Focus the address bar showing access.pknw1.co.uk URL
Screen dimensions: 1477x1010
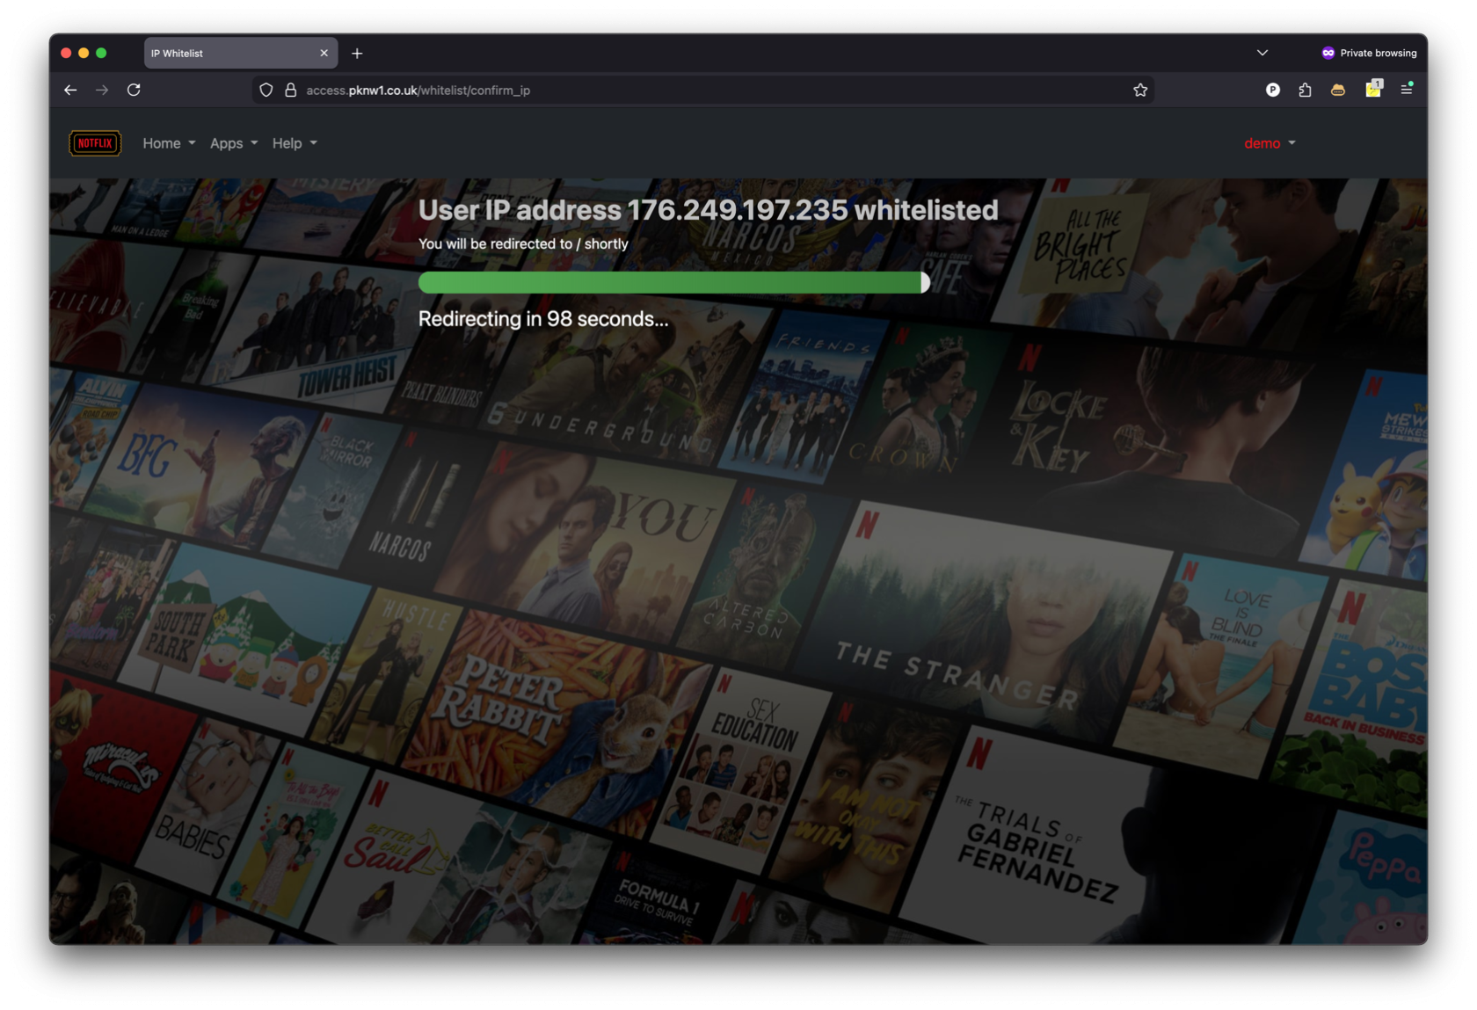703,90
